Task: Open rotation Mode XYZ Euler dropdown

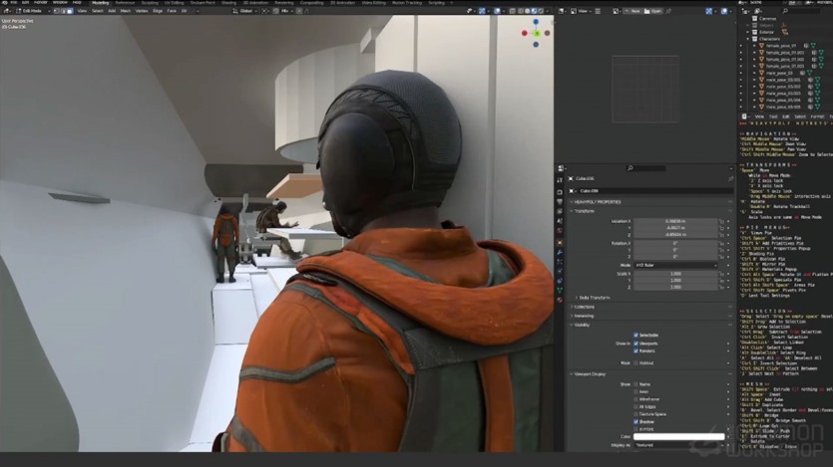Action: (x=675, y=265)
